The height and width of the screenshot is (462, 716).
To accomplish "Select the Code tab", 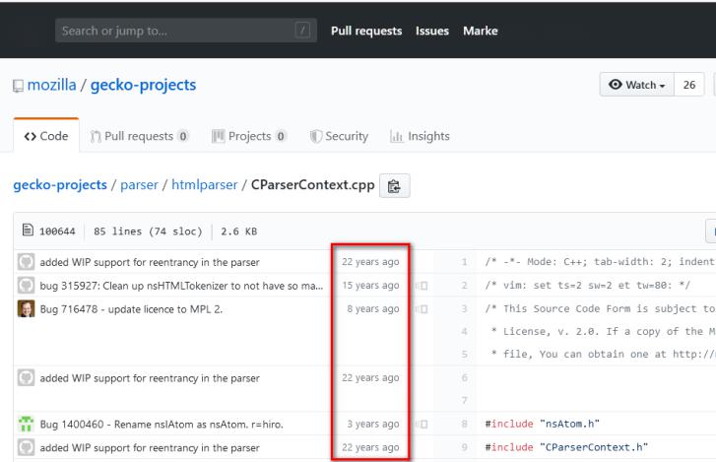I will [x=46, y=136].
